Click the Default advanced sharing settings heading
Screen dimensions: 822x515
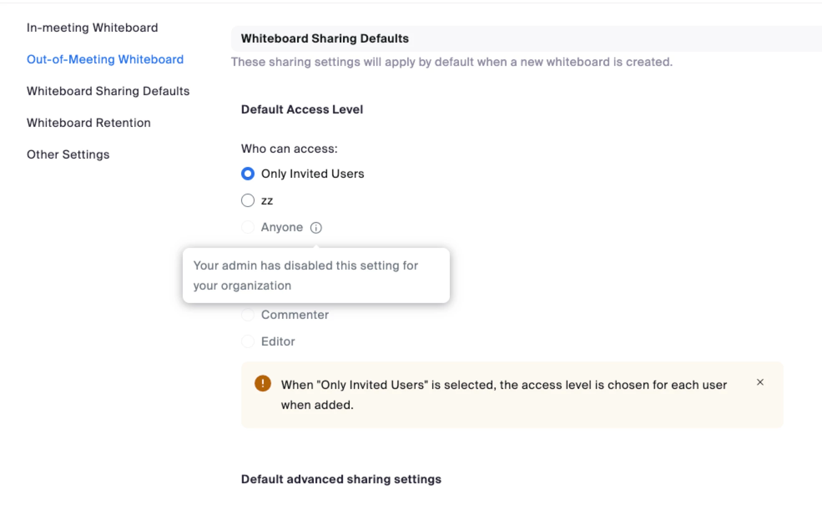341,479
